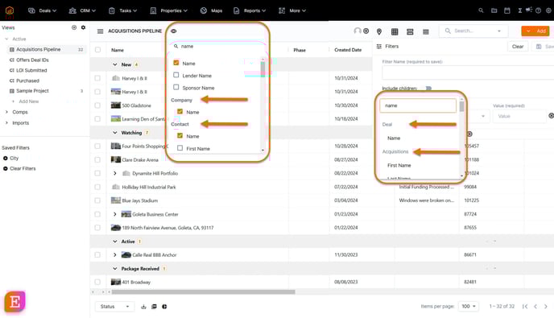Click the Filters sliders icon
Image resolution: width=554 pixels, height=318 pixels.
click(379, 46)
